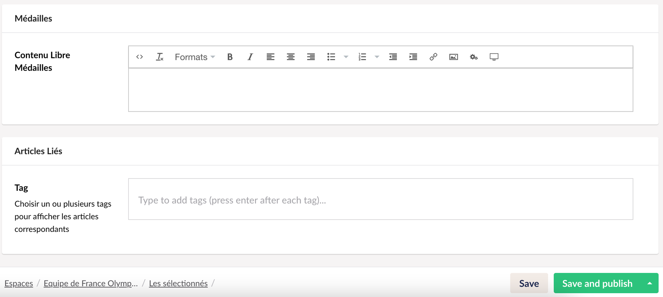Click inside the Contenu Libre Médailles text area
Viewport: 663px width, 297px height.
(381, 90)
